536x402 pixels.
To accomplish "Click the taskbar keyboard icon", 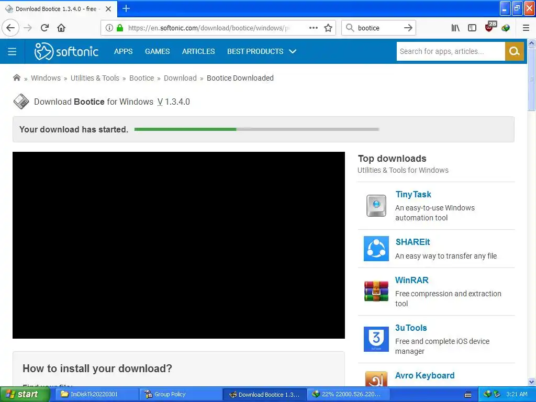I will click(468, 395).
